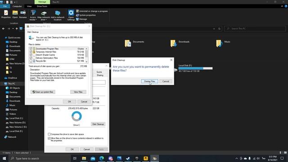Click Cancel in the confirmation dialog
Image resolution: width=288 pixels, height=162 pixels.
click(x=166, y=81)
